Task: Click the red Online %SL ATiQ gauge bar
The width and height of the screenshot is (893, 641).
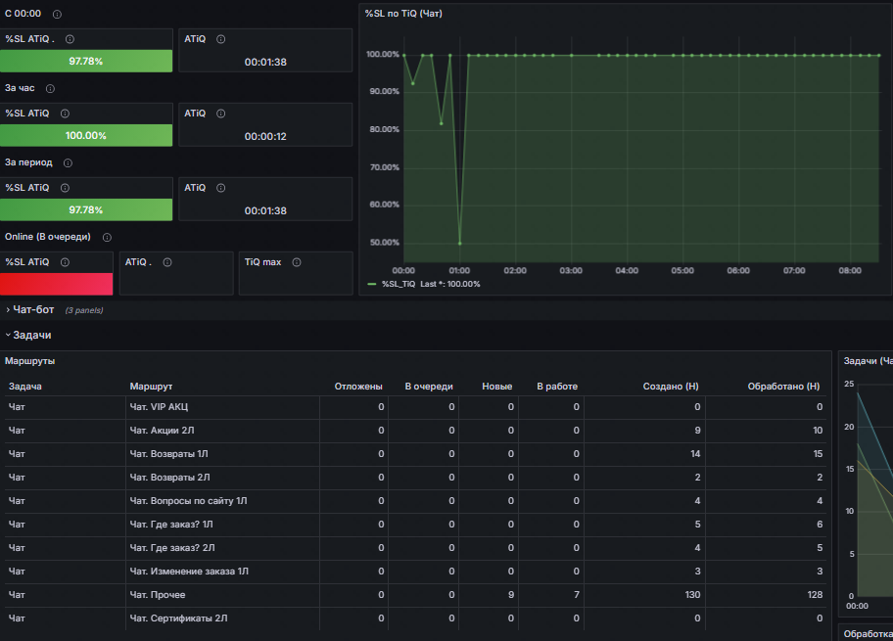Action: [57, 284]
